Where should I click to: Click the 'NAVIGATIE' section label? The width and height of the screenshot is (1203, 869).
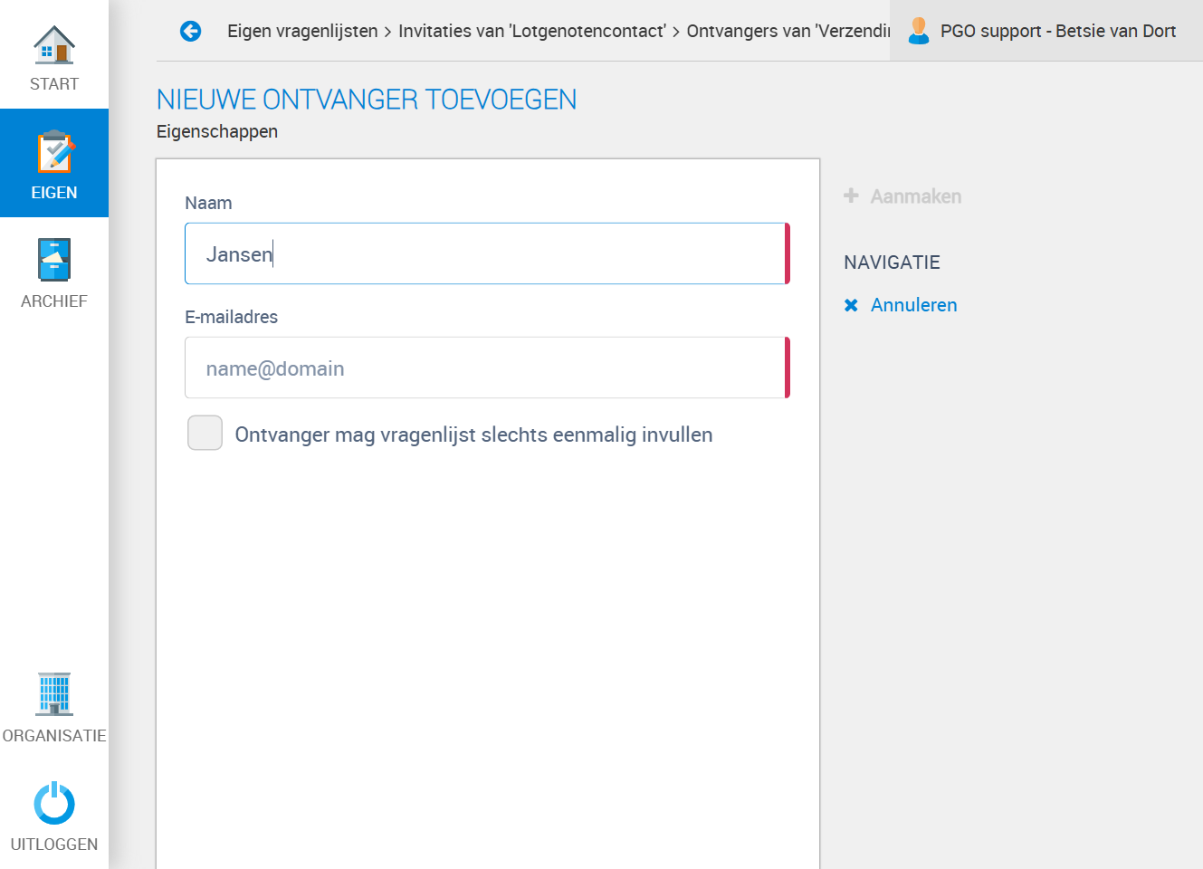892,263
